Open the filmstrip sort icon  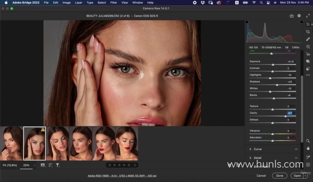[50, 165]
